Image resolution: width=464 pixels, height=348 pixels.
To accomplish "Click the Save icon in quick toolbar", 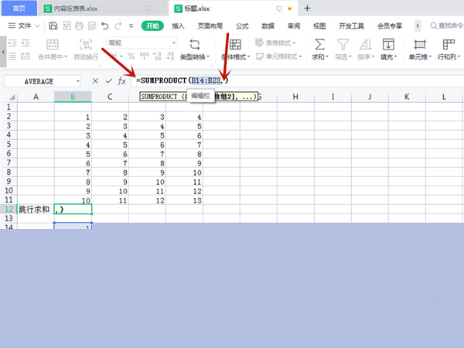I will click(x=53, y=26).
